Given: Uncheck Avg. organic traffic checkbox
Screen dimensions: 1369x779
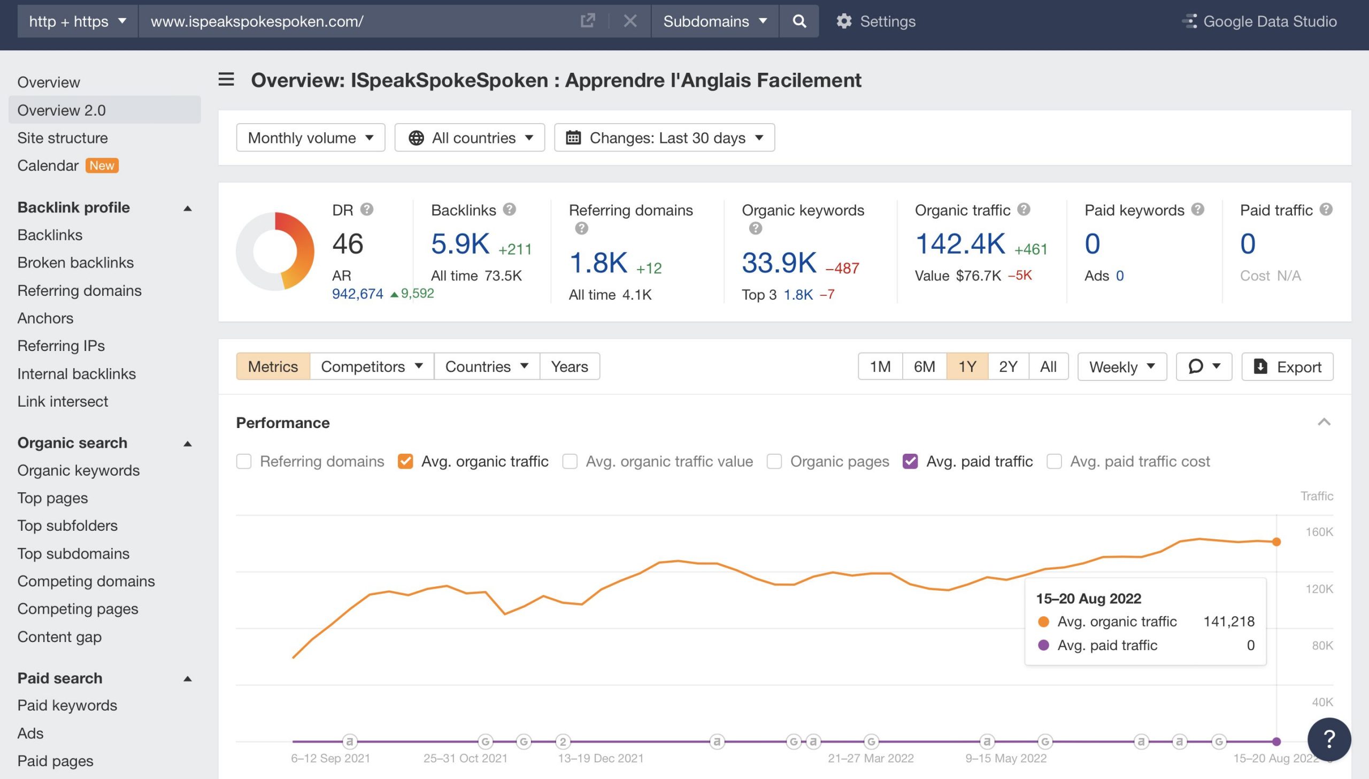Looking at the screenshot, I should pyautogui.click(x=405, y=461).
